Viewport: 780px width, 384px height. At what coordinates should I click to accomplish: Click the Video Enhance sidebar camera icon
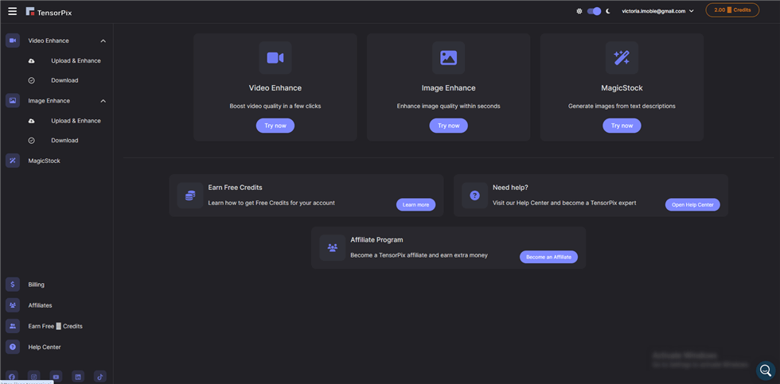[13, 41]
